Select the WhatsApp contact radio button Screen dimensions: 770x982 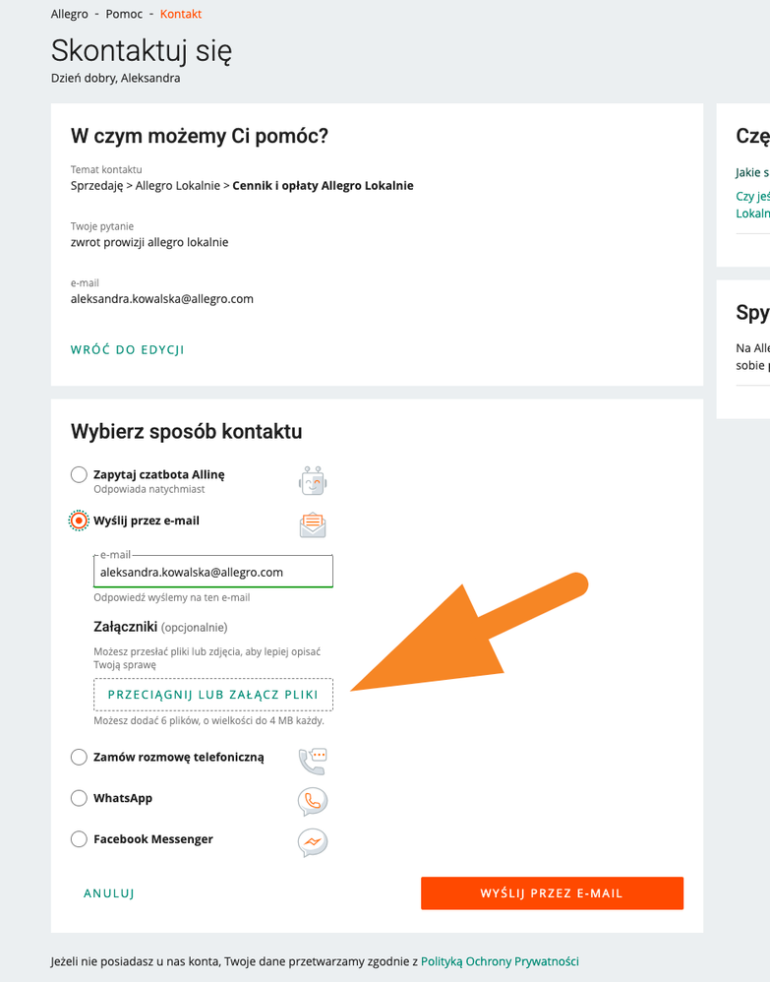(79, 798)
